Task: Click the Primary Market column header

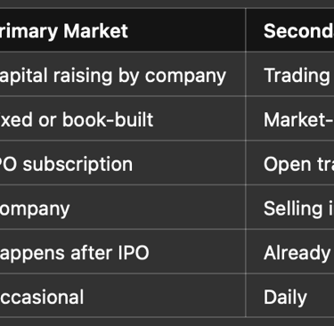Action: click(x=123, y=29)
